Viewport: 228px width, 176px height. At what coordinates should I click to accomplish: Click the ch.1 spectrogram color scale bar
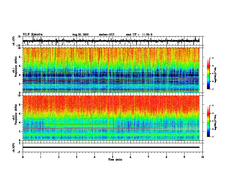[208, 74]
